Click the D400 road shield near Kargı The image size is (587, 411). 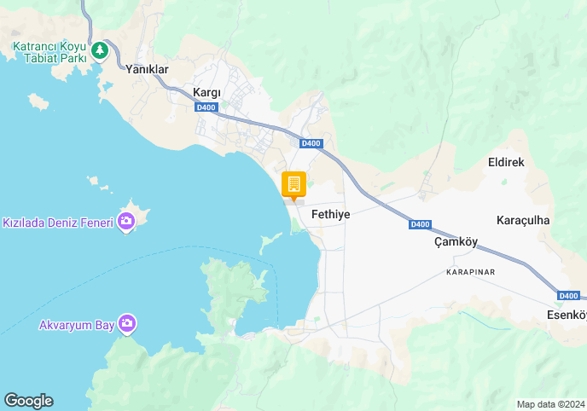click(x=206, y=107)
